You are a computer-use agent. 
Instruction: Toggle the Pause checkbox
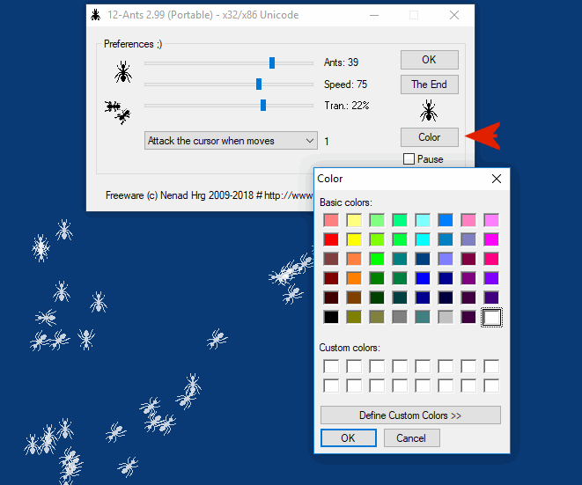[409, 159]
